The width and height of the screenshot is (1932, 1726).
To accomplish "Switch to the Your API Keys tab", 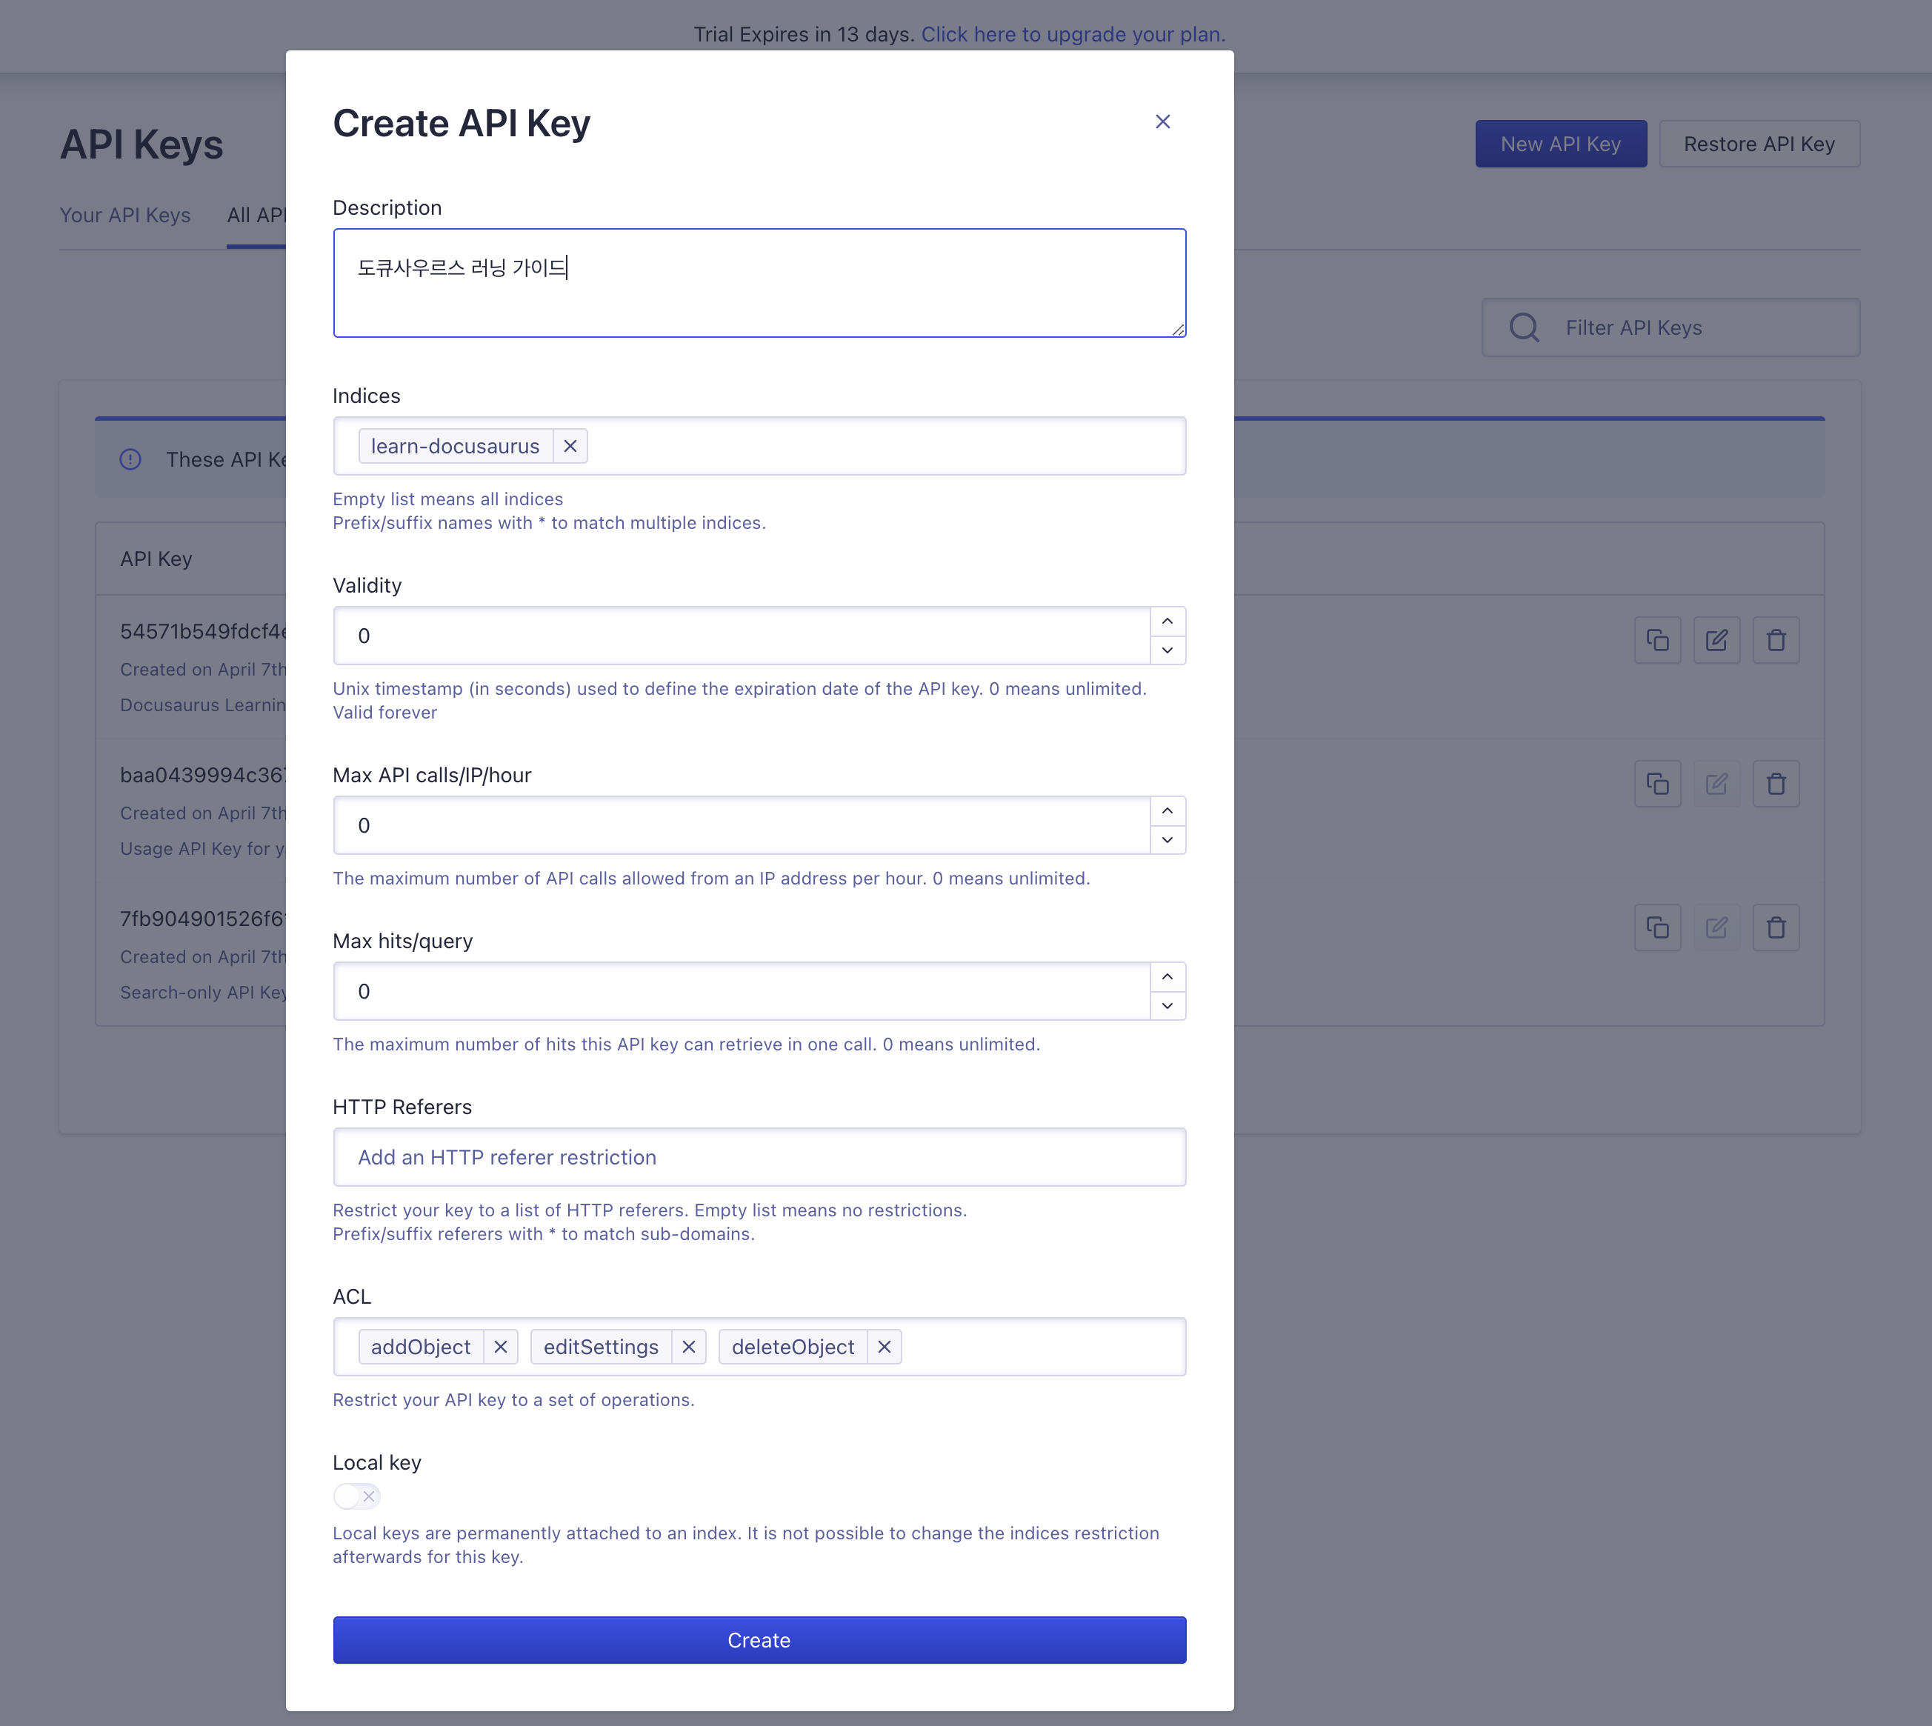I will 125,216.
